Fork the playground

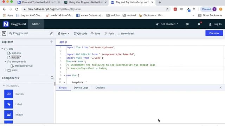click(x=109, y=34)
